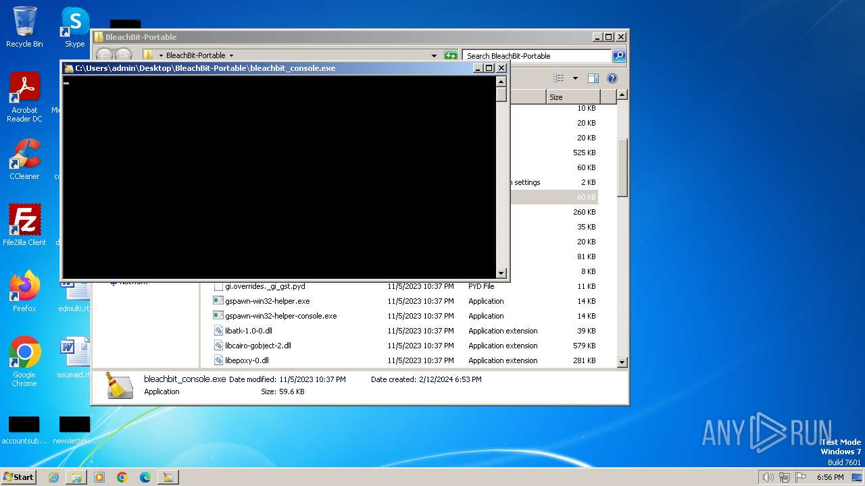Screen dimensions: 865x486
Task: Click the Explorer window title BleachBit-Portable
Action: tap(141, 37)
